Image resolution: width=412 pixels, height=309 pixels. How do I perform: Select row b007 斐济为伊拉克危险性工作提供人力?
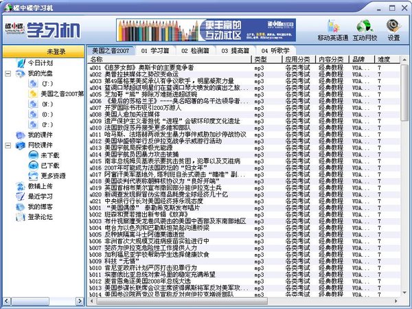tap(244, 248)
